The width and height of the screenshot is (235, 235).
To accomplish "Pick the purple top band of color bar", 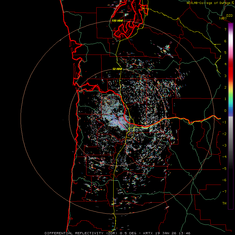I will click(231, 26).
